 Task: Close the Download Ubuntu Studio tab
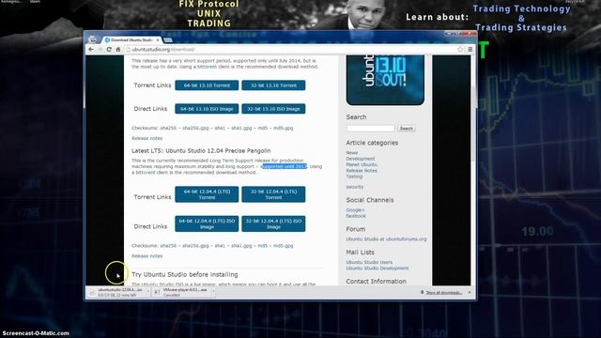(x=158, y=39)
